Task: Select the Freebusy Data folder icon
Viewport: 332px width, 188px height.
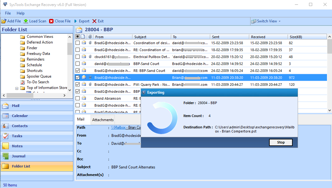Action: [x=22, y=54]
